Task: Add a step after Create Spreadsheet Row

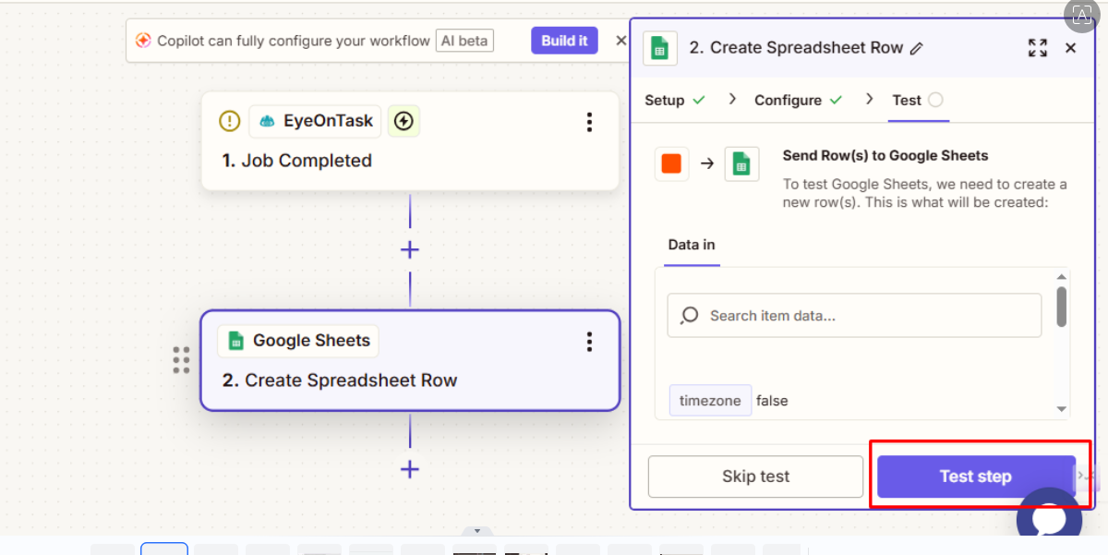Action: [410, 469]
